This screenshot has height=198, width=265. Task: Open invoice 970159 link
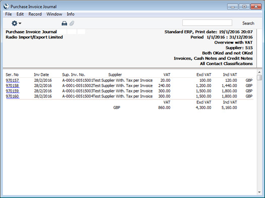[x=12, y=91]
